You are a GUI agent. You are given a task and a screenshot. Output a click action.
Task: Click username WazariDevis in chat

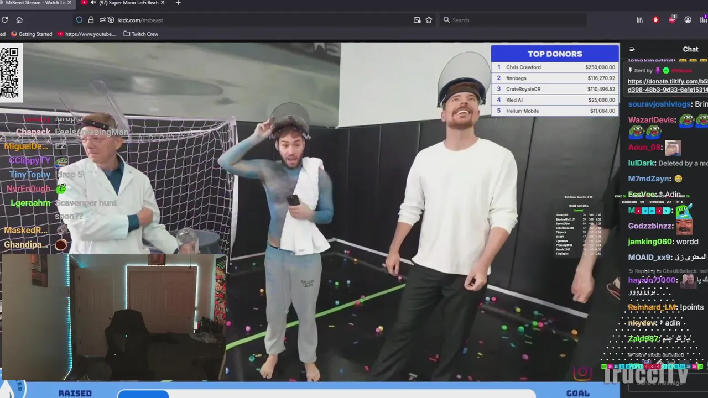point(652,119)
